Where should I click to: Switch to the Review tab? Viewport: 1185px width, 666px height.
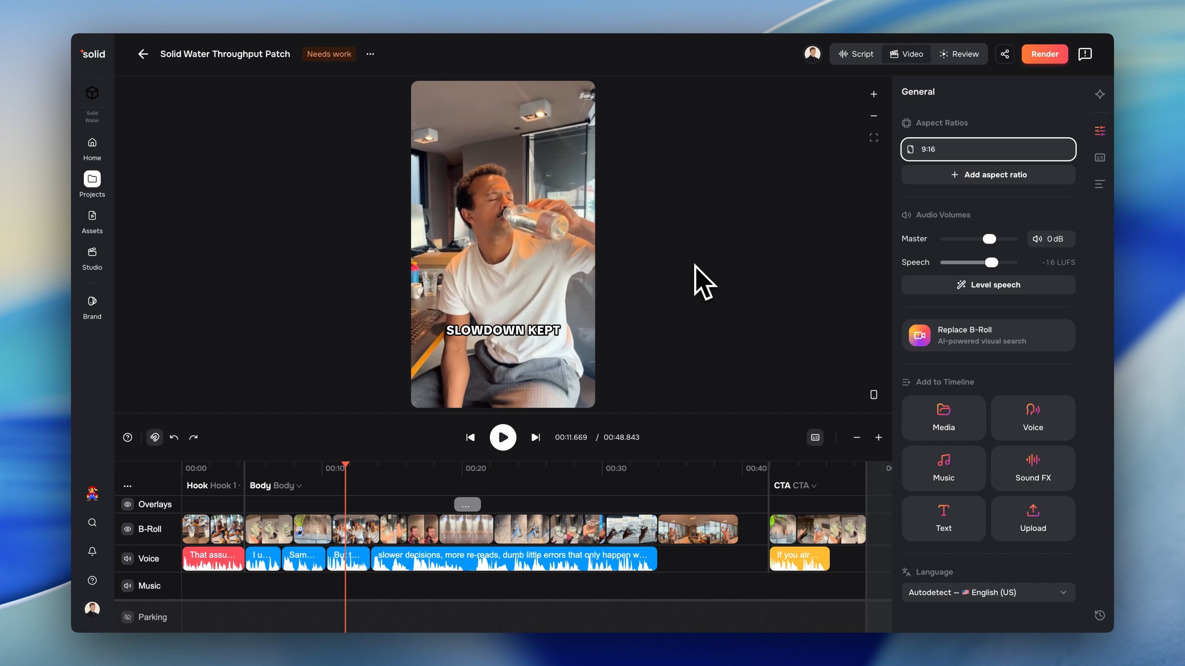(959, 54)
